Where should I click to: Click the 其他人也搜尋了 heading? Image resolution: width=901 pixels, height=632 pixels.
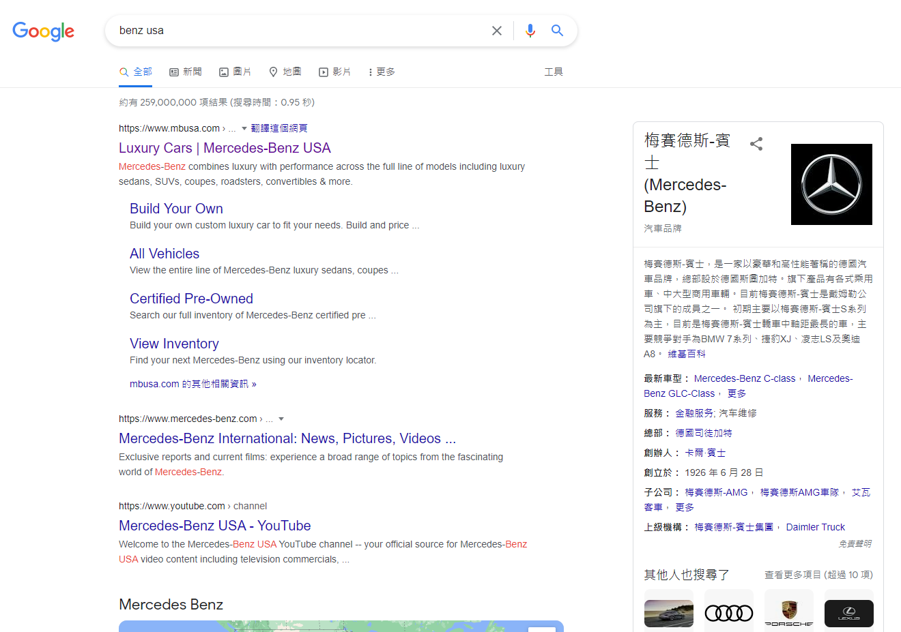[x=687, y=575]
